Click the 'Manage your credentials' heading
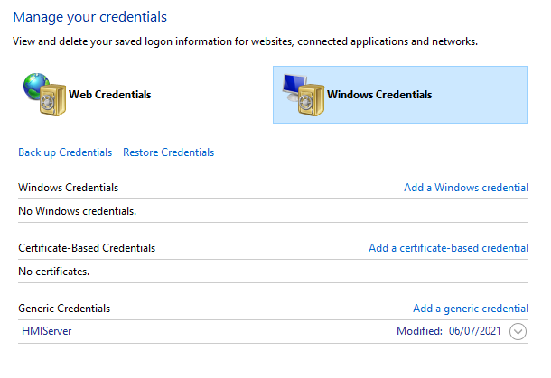The height and width of the screenshot is (378, 551). (89, 17)
